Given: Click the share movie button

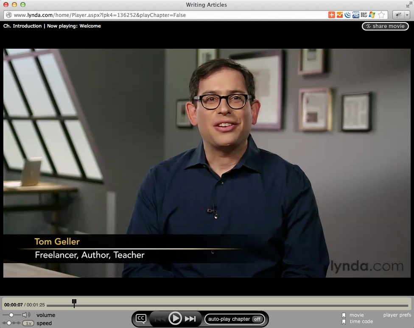Looking at the screenshot, I should pyautogui.click(x=385, y=26).
